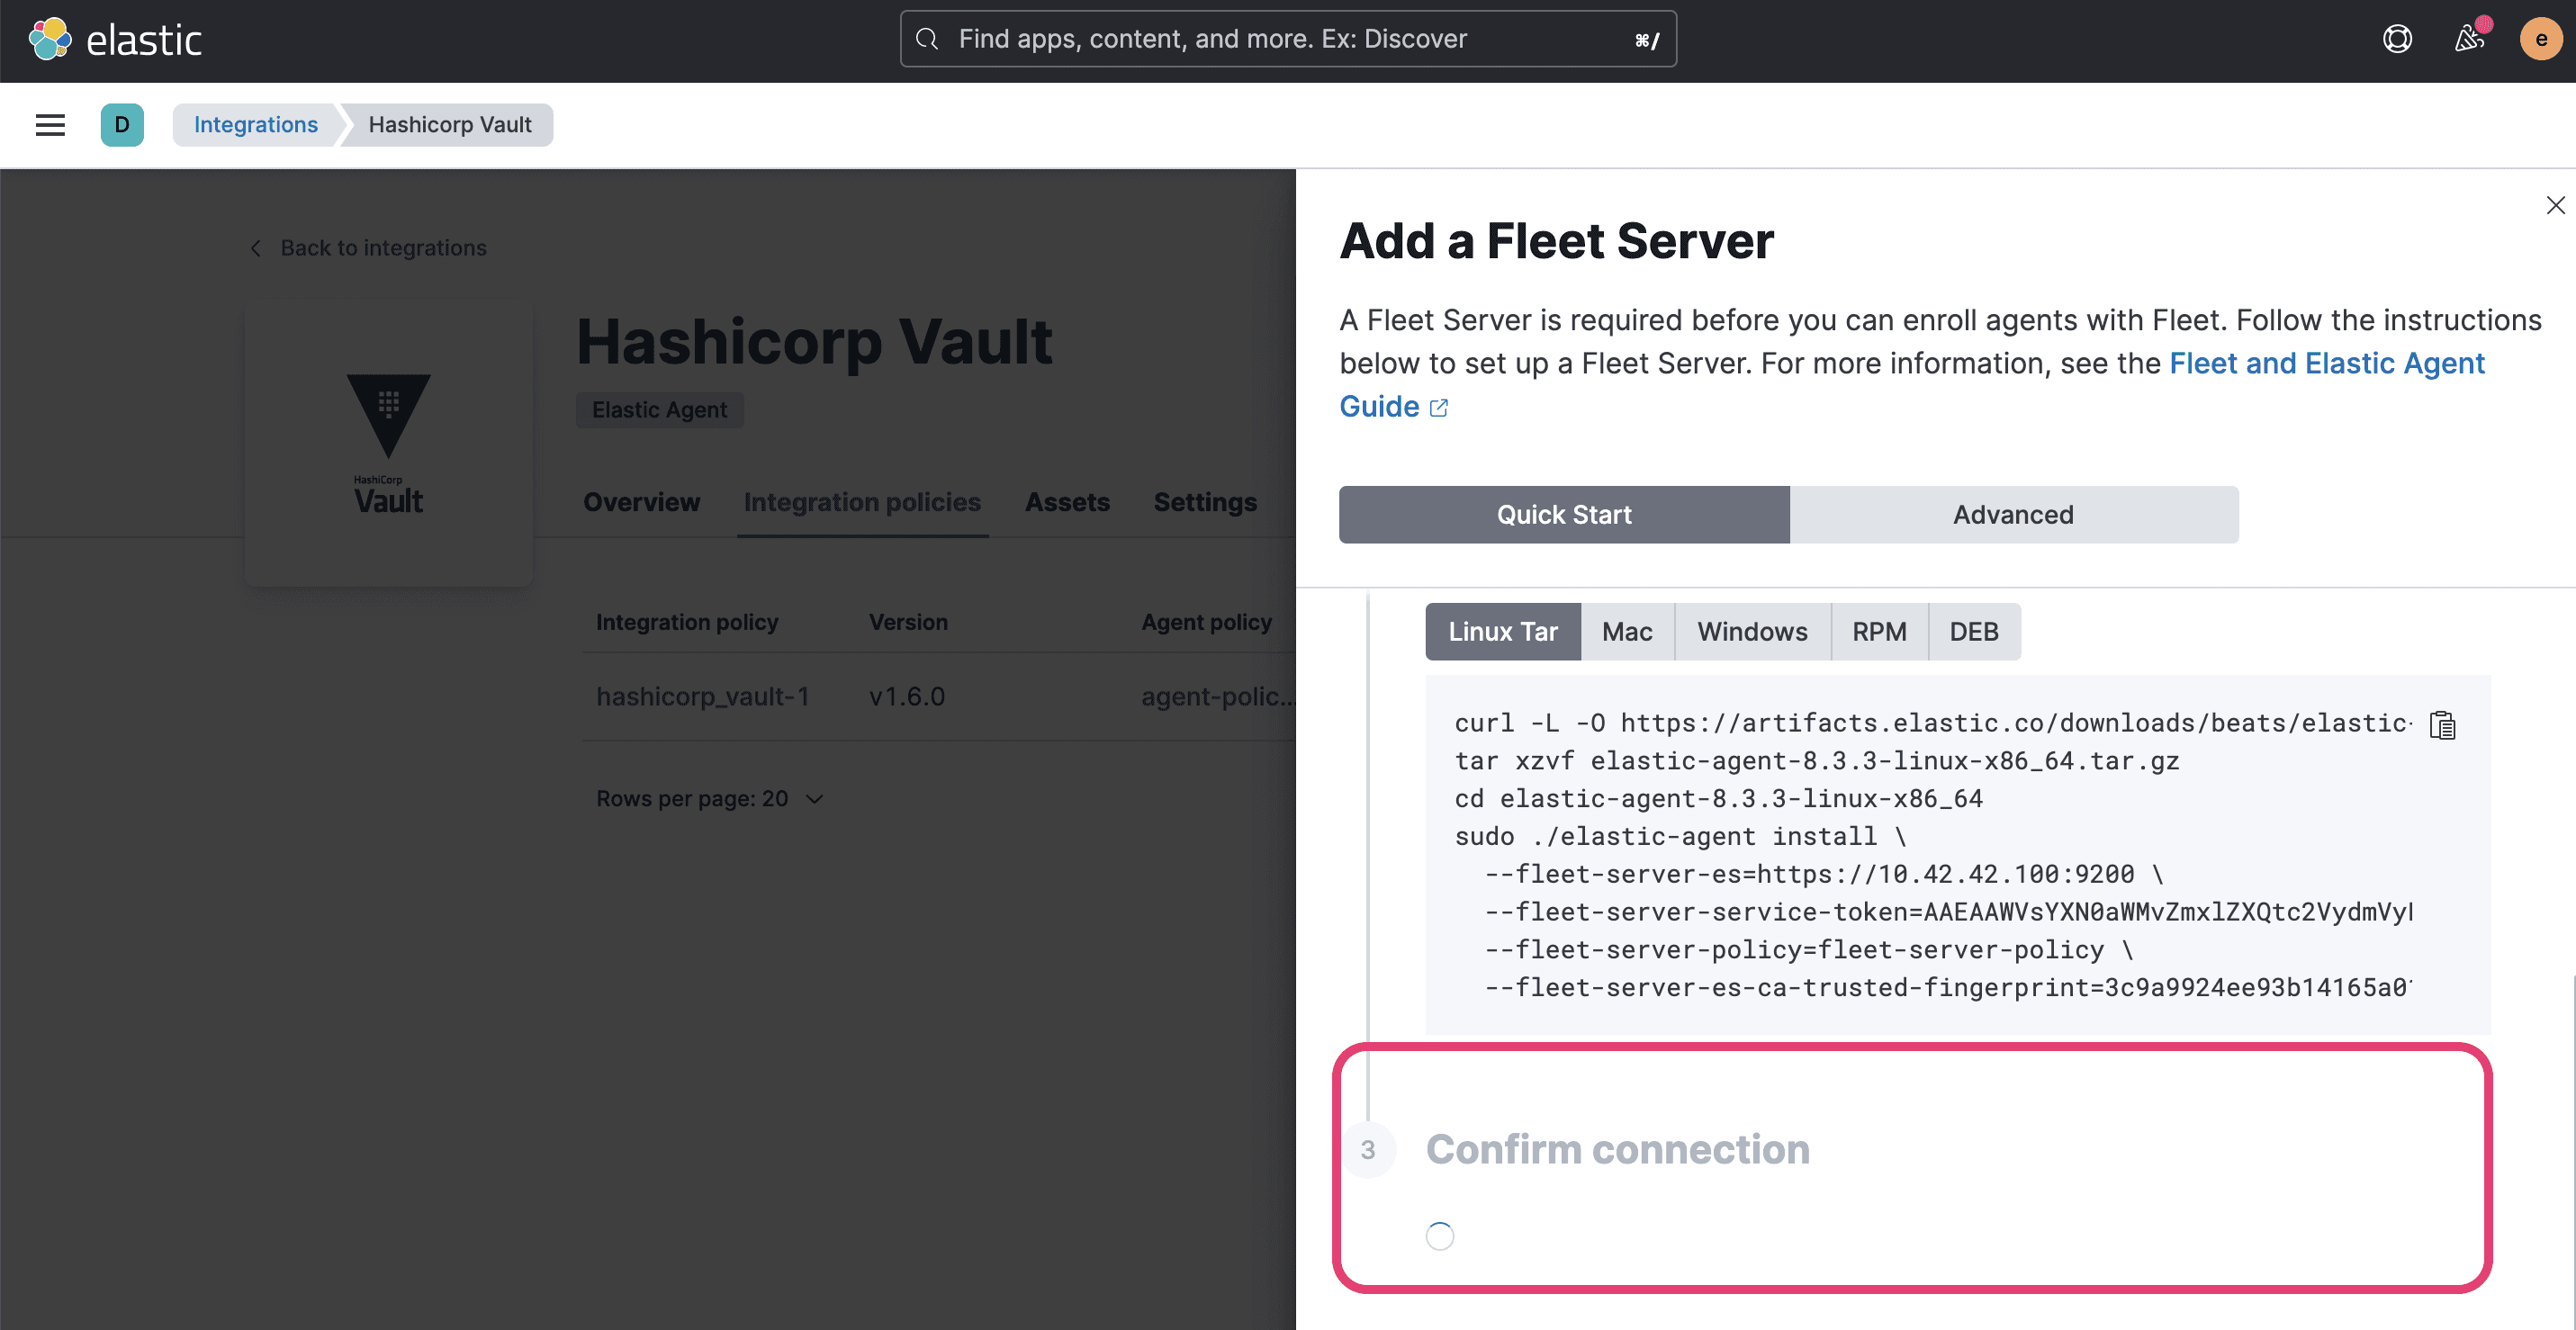Click the copy command icon

tap(2444, 724)
